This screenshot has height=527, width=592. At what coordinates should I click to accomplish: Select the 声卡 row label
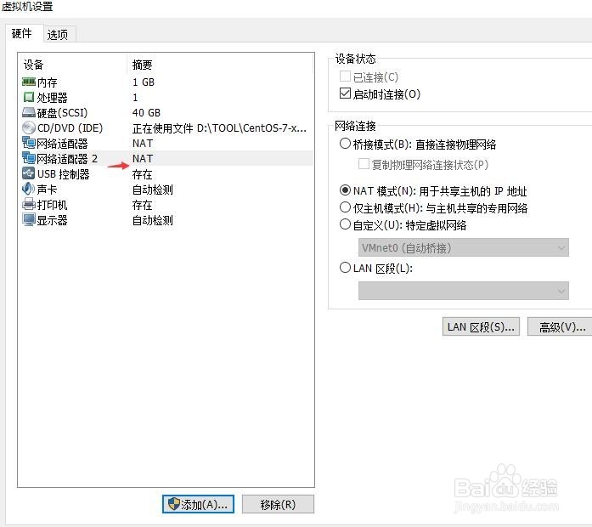pyautogui.click(x=47, y=190)
